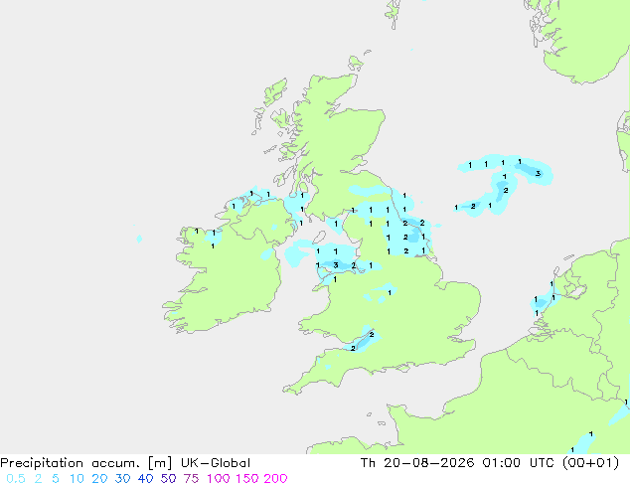Click the 50 legend value

click(x=168, y=479)
